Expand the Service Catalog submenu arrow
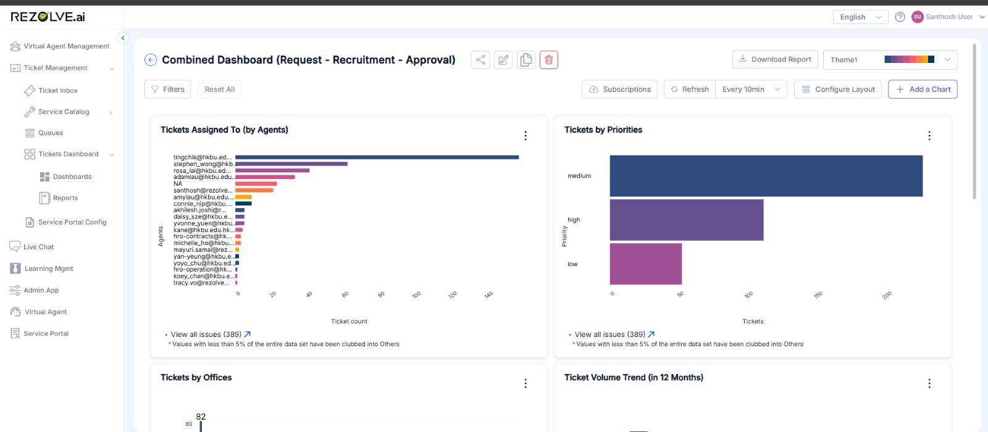The image size is (988, 432). [111, 112]
